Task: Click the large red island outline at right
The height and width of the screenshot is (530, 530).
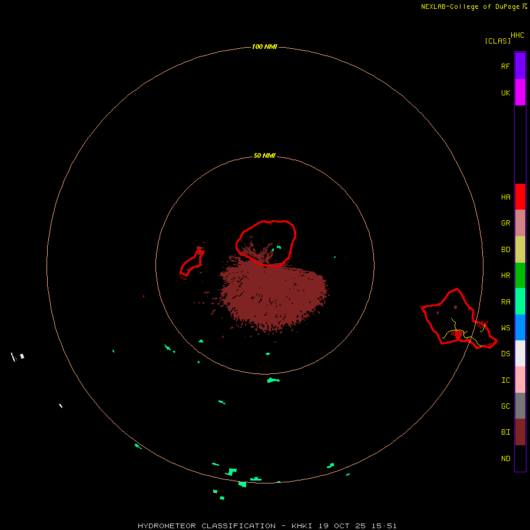Action: 459,319
